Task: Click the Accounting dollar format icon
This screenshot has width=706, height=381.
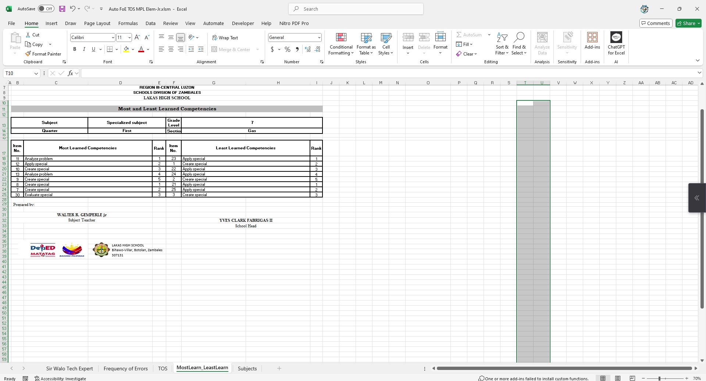Action: coord(272,49)
